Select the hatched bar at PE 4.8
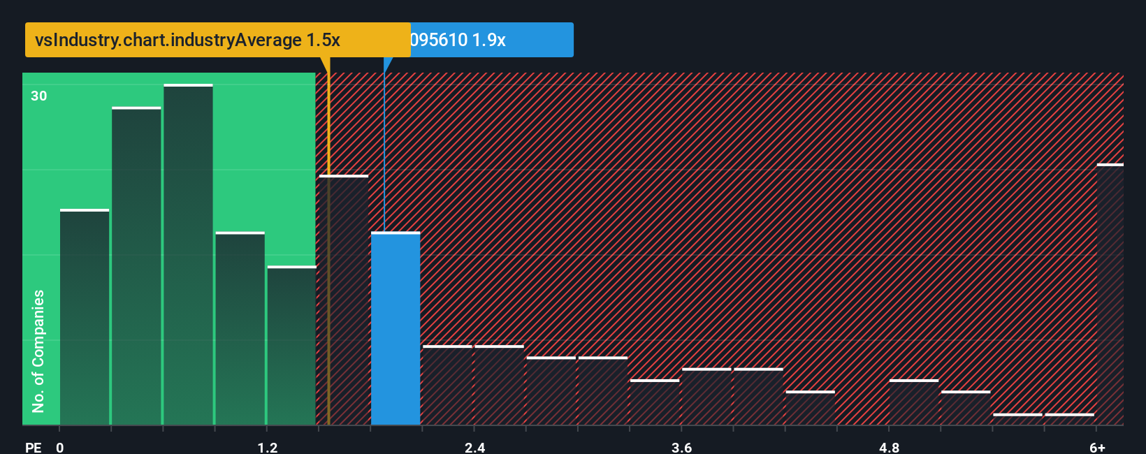The image size is (1146, 454). pos(914,402)
